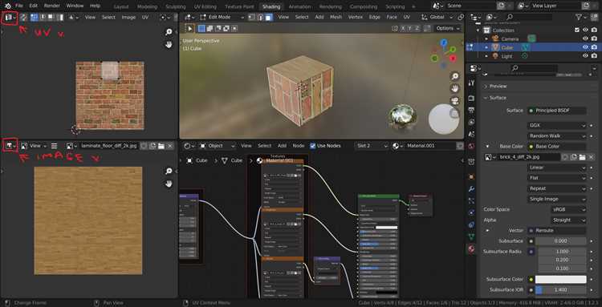
Task: Select the Cube row in outliner
Action: coord(533,47)
